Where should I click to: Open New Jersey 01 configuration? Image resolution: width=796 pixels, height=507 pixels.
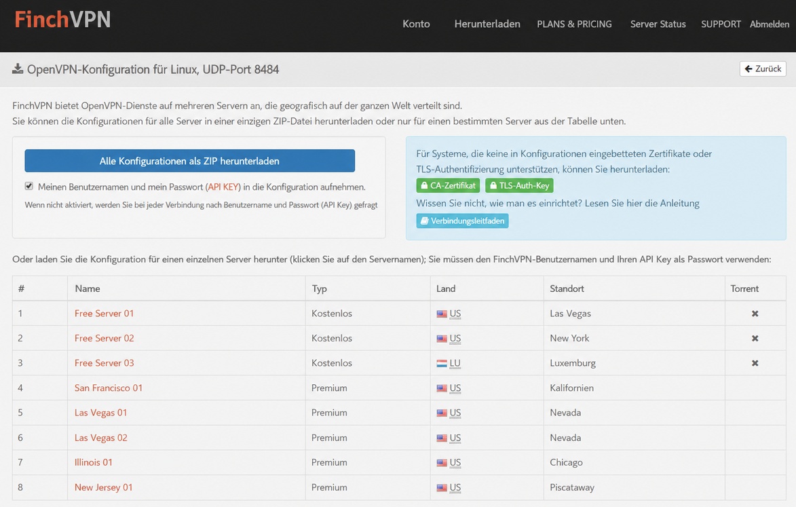[104, 487]
